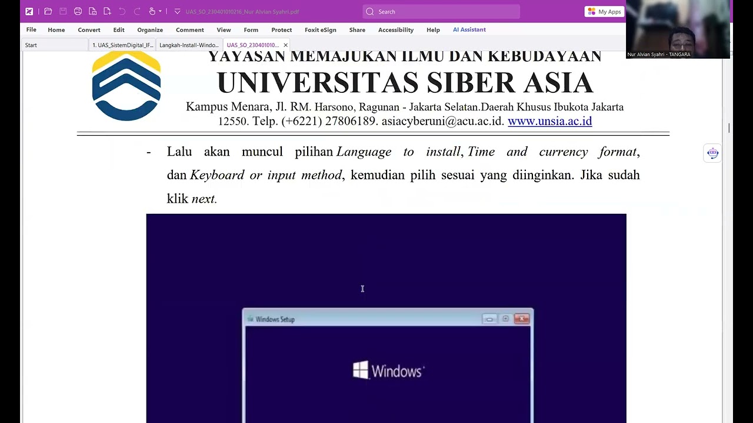
Task: Click the webcam thumbnail of Nur Alvian Syahri
Action: point(678,29)
